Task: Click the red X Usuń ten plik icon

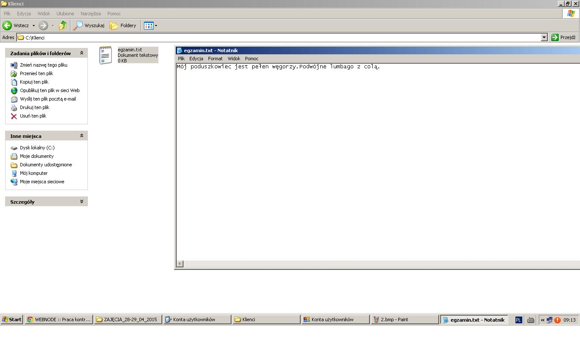Action: click(x=14, y=116)
